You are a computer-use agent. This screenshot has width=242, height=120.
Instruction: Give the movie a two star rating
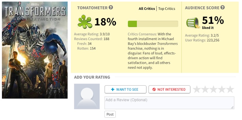205,89
